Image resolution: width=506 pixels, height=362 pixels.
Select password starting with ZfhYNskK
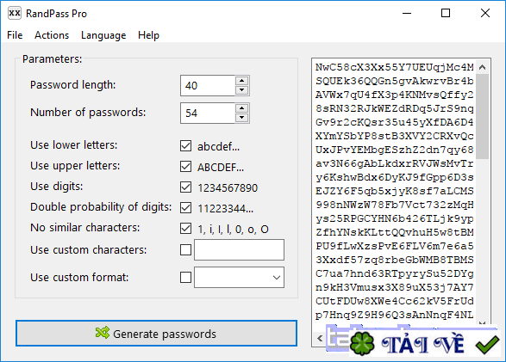pyautogui.click(x=394, y=232)
